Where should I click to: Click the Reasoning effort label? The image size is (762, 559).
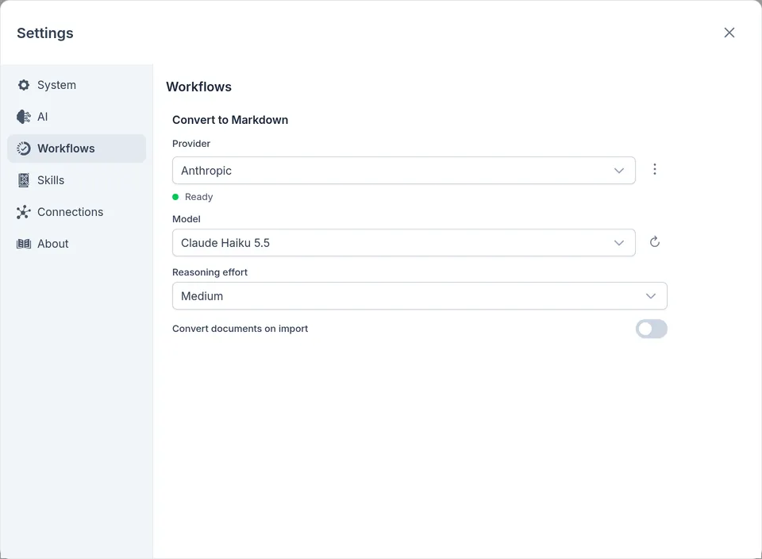(210, 272)
